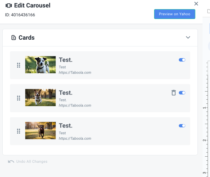This screenshot has width=210, height=177.
Task: Collapse the Cards section chevron
Action: tap(188, 37)
